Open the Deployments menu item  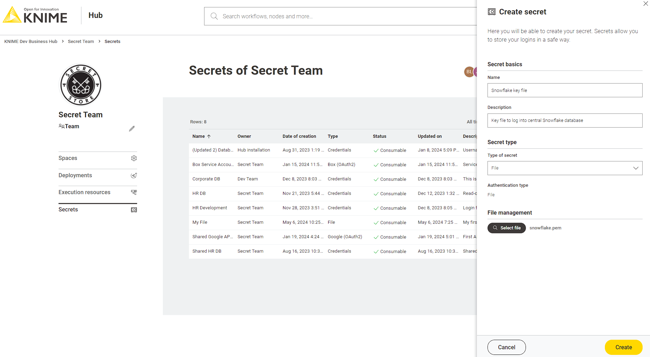[x=98, y=176]
